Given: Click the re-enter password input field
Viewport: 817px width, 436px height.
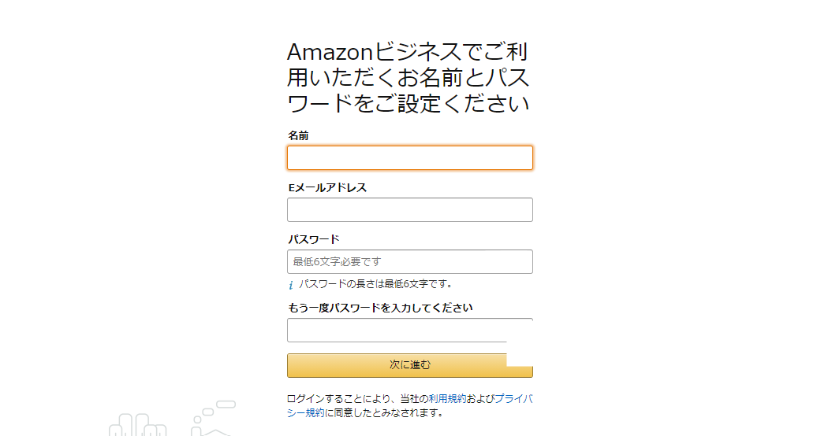Looking at the screenshot, I should tap(398, 331).
